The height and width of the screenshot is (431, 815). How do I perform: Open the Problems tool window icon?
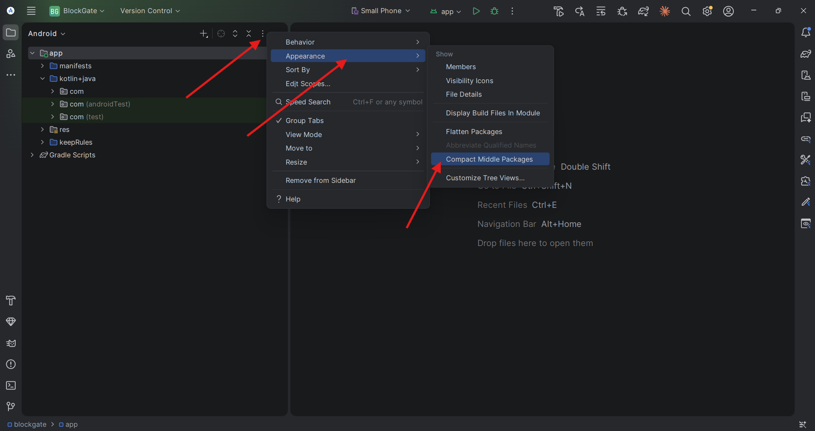(11, 364)
